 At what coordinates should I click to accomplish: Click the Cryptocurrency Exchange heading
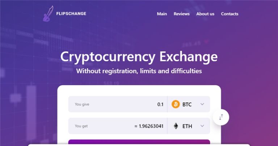[x=139, y=57]
